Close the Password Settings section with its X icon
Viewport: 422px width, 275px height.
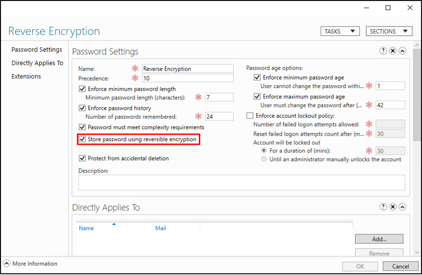[x=393, y=51]
